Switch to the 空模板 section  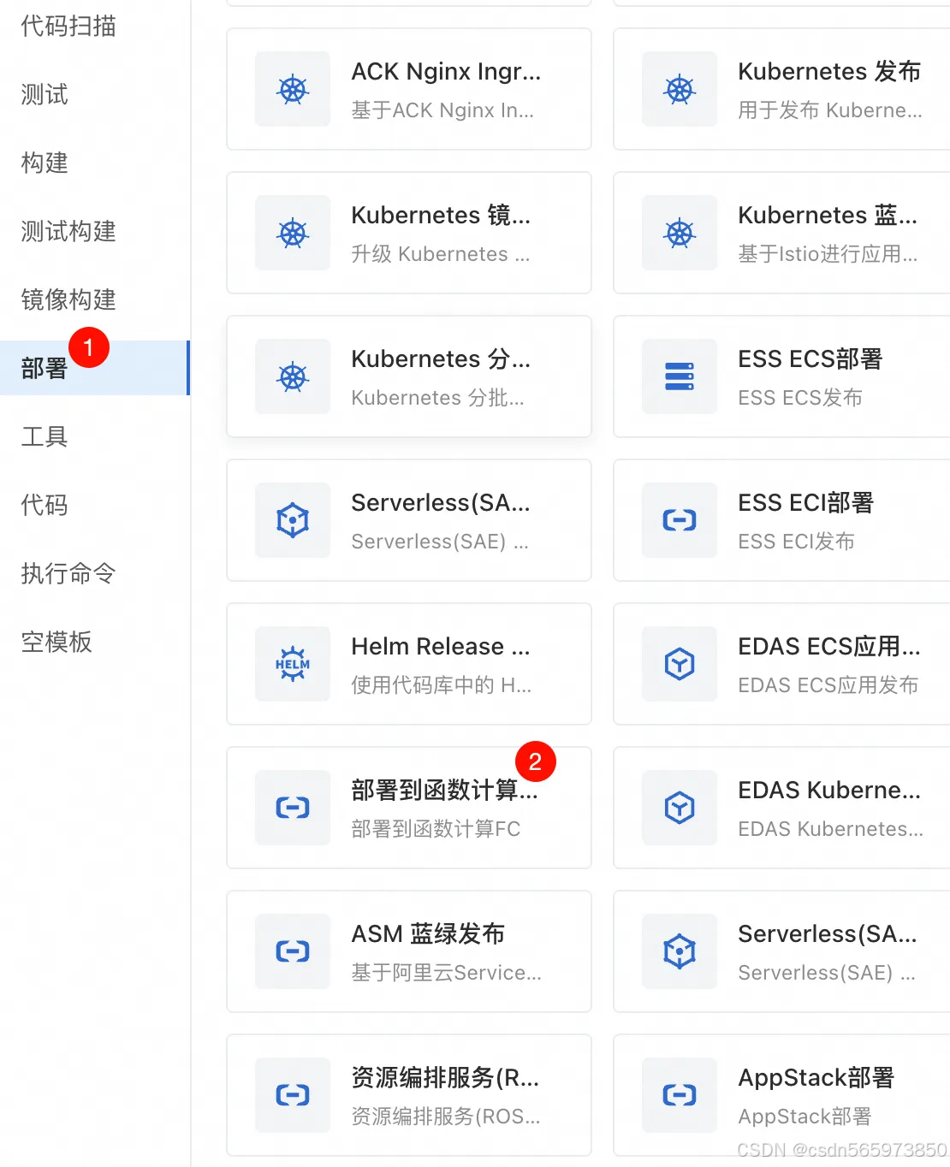(56, 643)
